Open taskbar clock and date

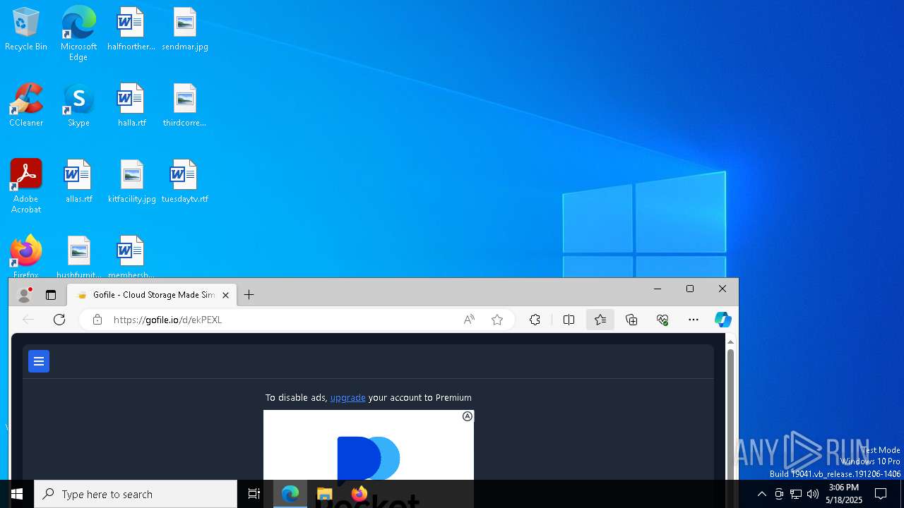click(x=845, y=494)
